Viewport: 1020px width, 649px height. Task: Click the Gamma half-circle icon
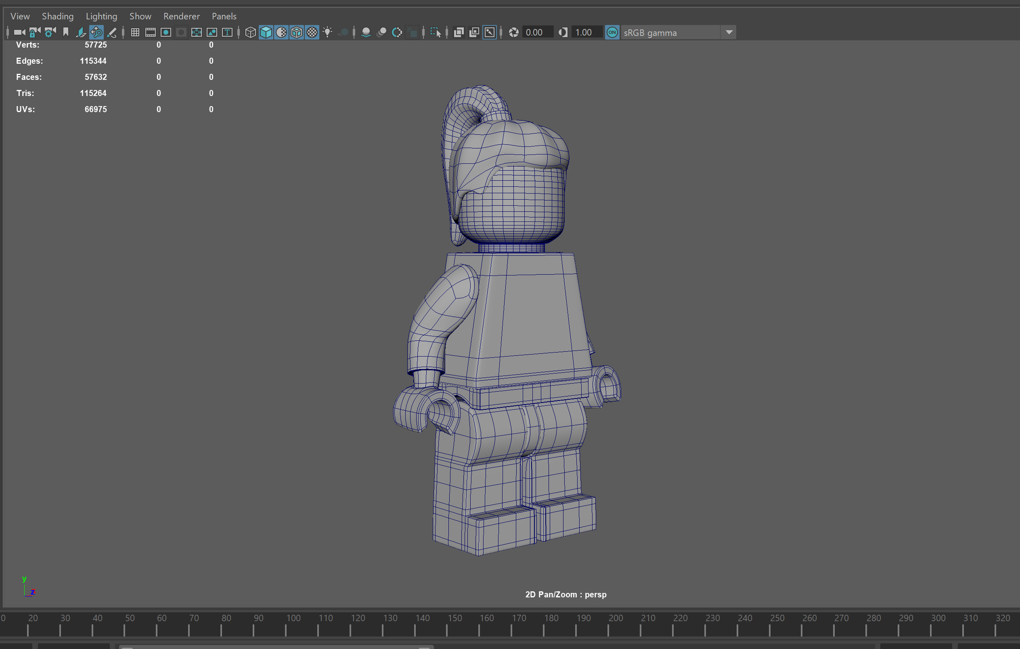click(563, 32)
